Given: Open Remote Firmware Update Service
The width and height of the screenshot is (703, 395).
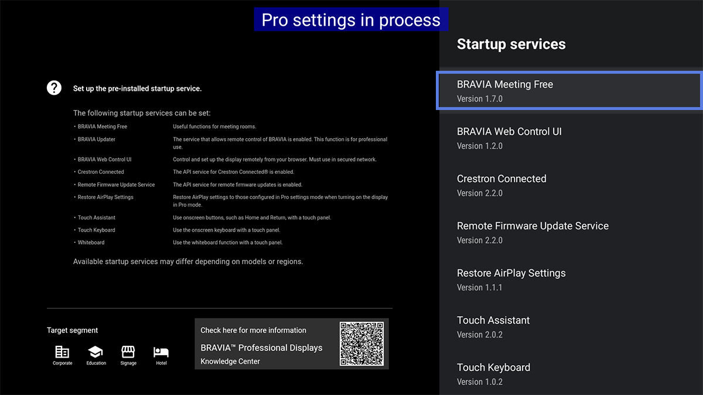Looking at the screenshot, I should coord(569,232).
